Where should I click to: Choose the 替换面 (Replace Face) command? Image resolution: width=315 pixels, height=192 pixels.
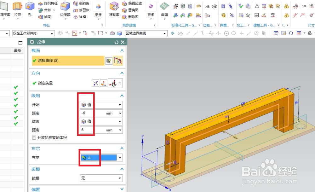(x=133, y=9)
